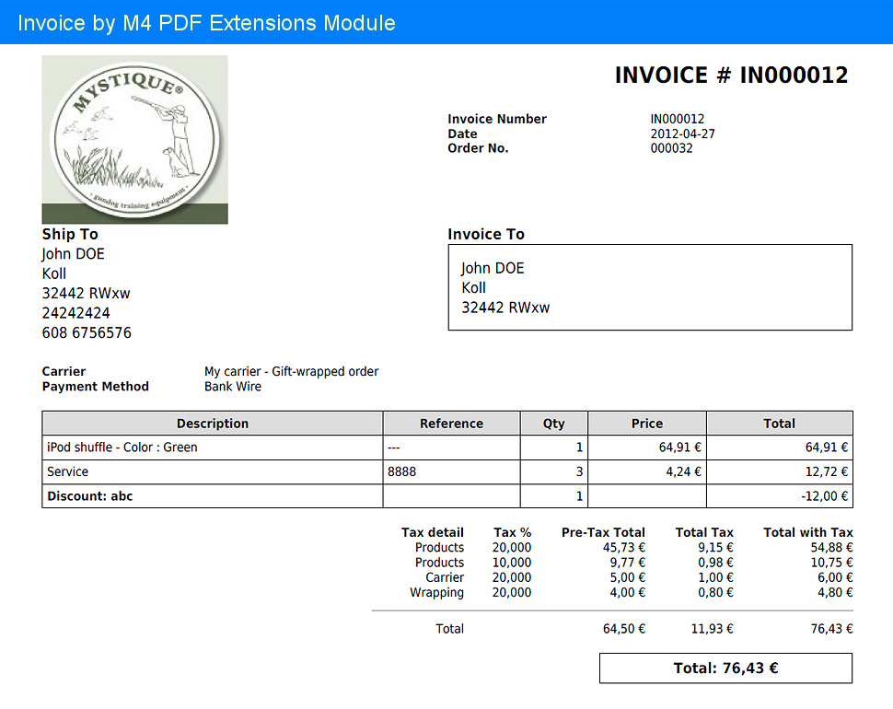
Task: Click the 'Qty' column header
Action: pos(553,424)
